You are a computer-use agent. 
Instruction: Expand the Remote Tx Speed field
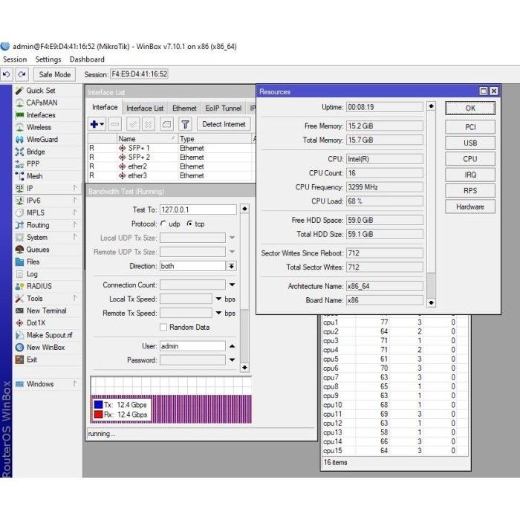(218, 313)
